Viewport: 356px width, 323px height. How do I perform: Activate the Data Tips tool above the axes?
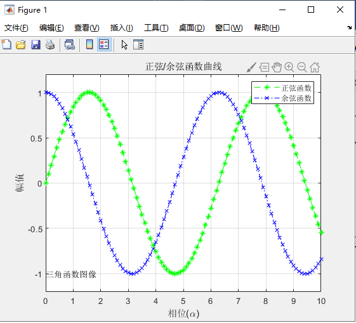[x=264, y=67]
